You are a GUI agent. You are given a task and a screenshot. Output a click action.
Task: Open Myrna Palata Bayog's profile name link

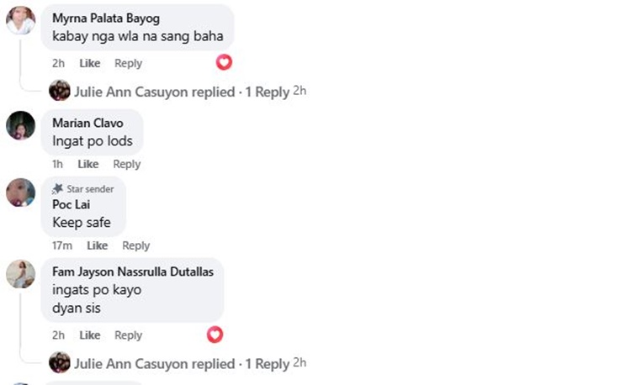click(x=105, y=18)
